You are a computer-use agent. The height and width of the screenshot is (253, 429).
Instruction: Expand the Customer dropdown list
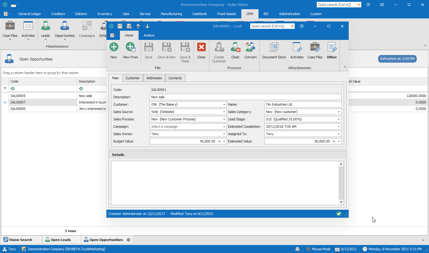[x=224, y=105]
